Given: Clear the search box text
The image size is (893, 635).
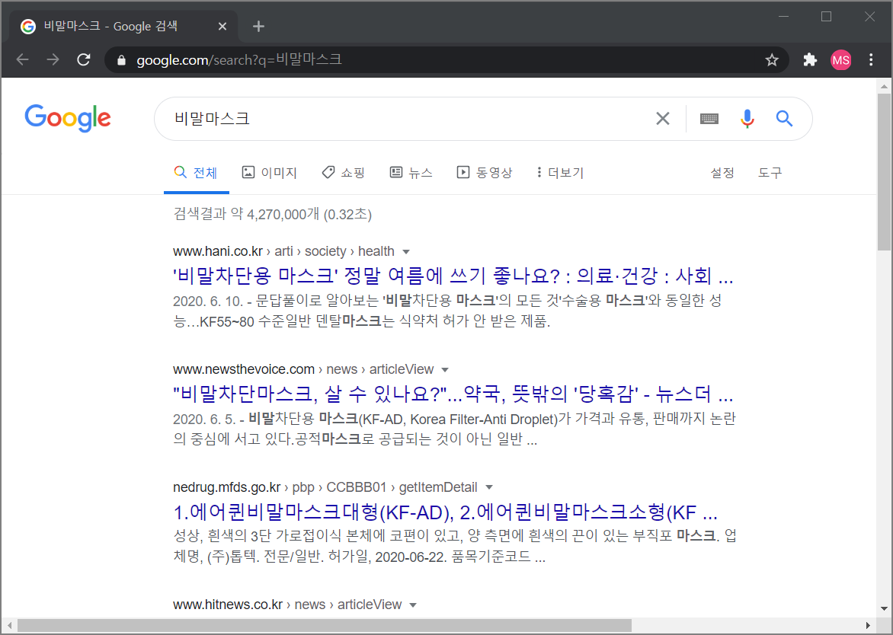Looking at the screenshot, I should pyautogui.click(x=662, y=118).
